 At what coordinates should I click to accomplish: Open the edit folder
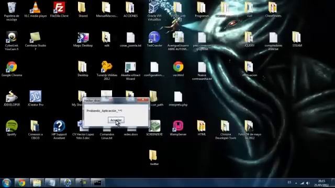tap(107, 40)
